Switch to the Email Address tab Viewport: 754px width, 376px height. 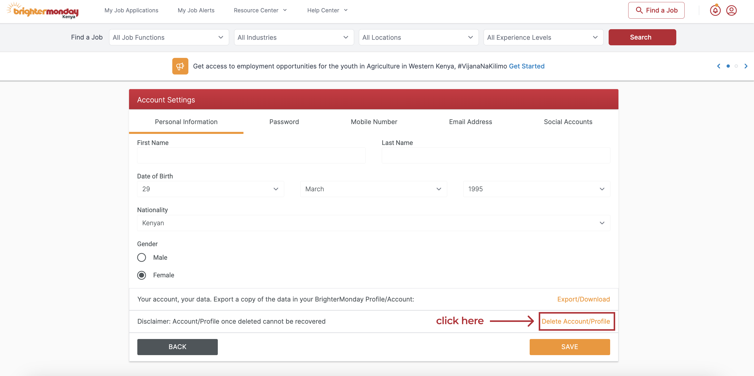click(470, 122)
